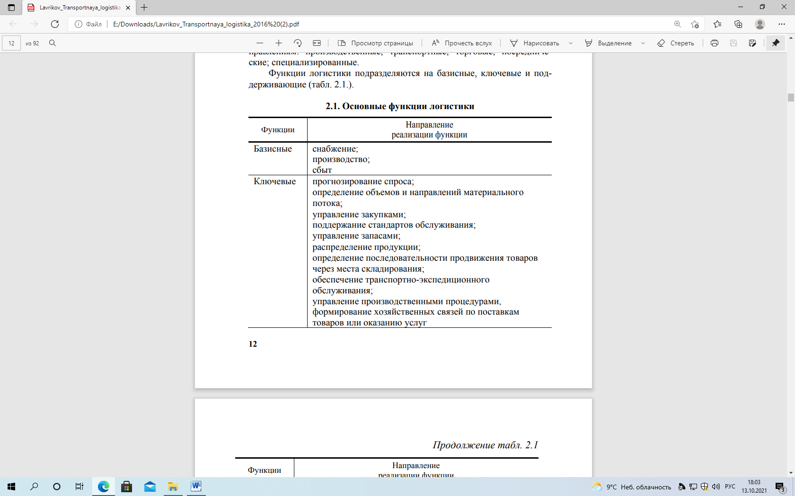Click scrollbar up arrow
795x496 pixels.
791,38
